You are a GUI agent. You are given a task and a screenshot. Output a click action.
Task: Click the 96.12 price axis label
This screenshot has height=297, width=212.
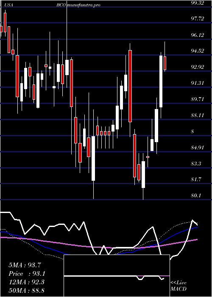pos(198,35)
